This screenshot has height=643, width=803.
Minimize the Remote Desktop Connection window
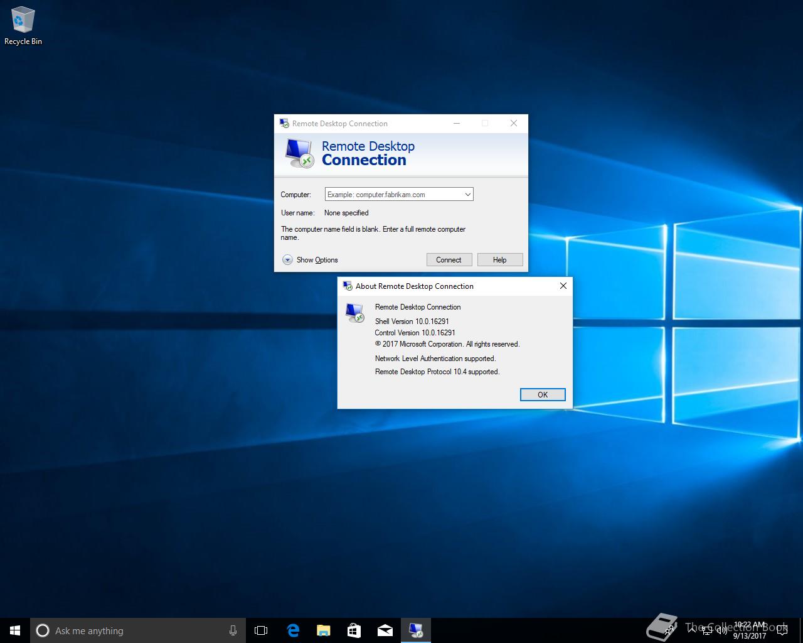pos(457,123)
